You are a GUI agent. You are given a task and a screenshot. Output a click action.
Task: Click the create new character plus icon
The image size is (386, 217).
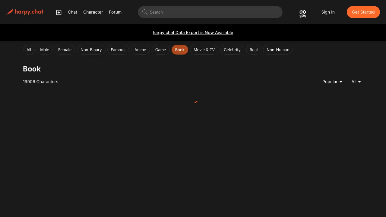click(x=59, y=12)
